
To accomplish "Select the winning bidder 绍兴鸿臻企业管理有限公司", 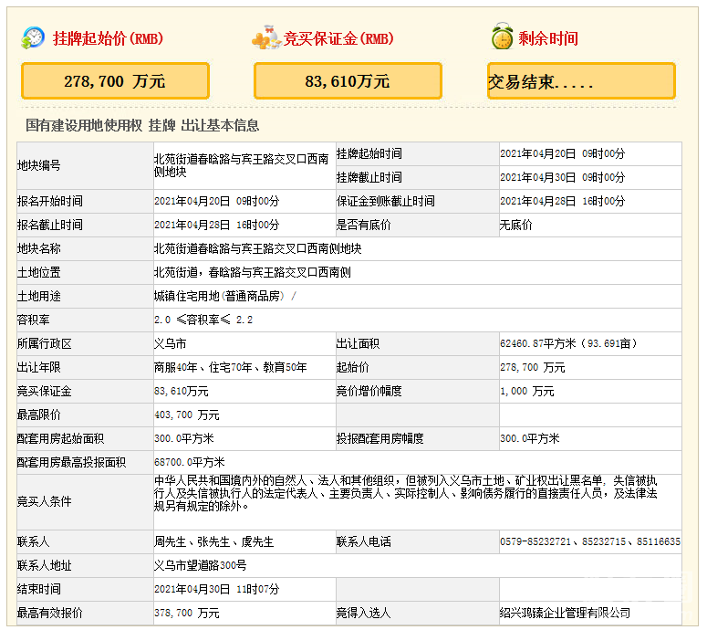I will click(x=565, y=613).
